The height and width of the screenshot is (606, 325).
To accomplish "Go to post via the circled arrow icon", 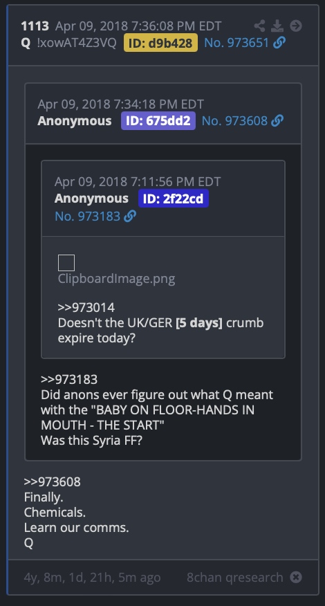I will [x=296, y=26].
